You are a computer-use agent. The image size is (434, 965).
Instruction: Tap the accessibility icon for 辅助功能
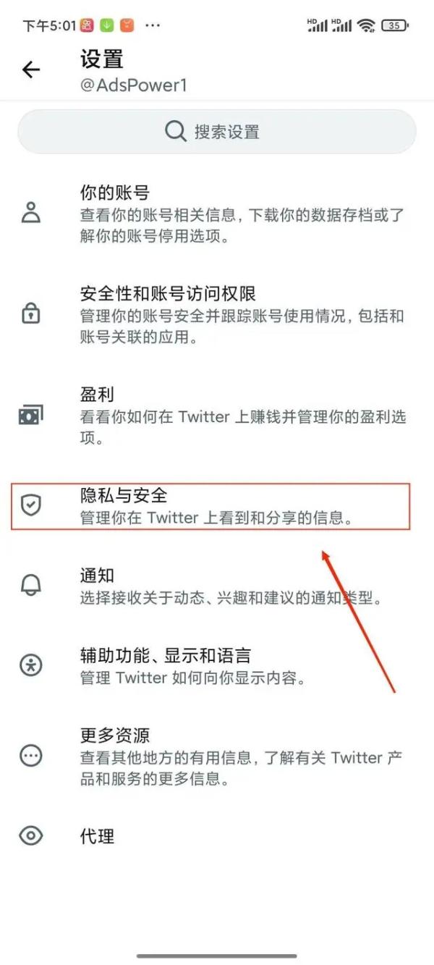point(30,665)
